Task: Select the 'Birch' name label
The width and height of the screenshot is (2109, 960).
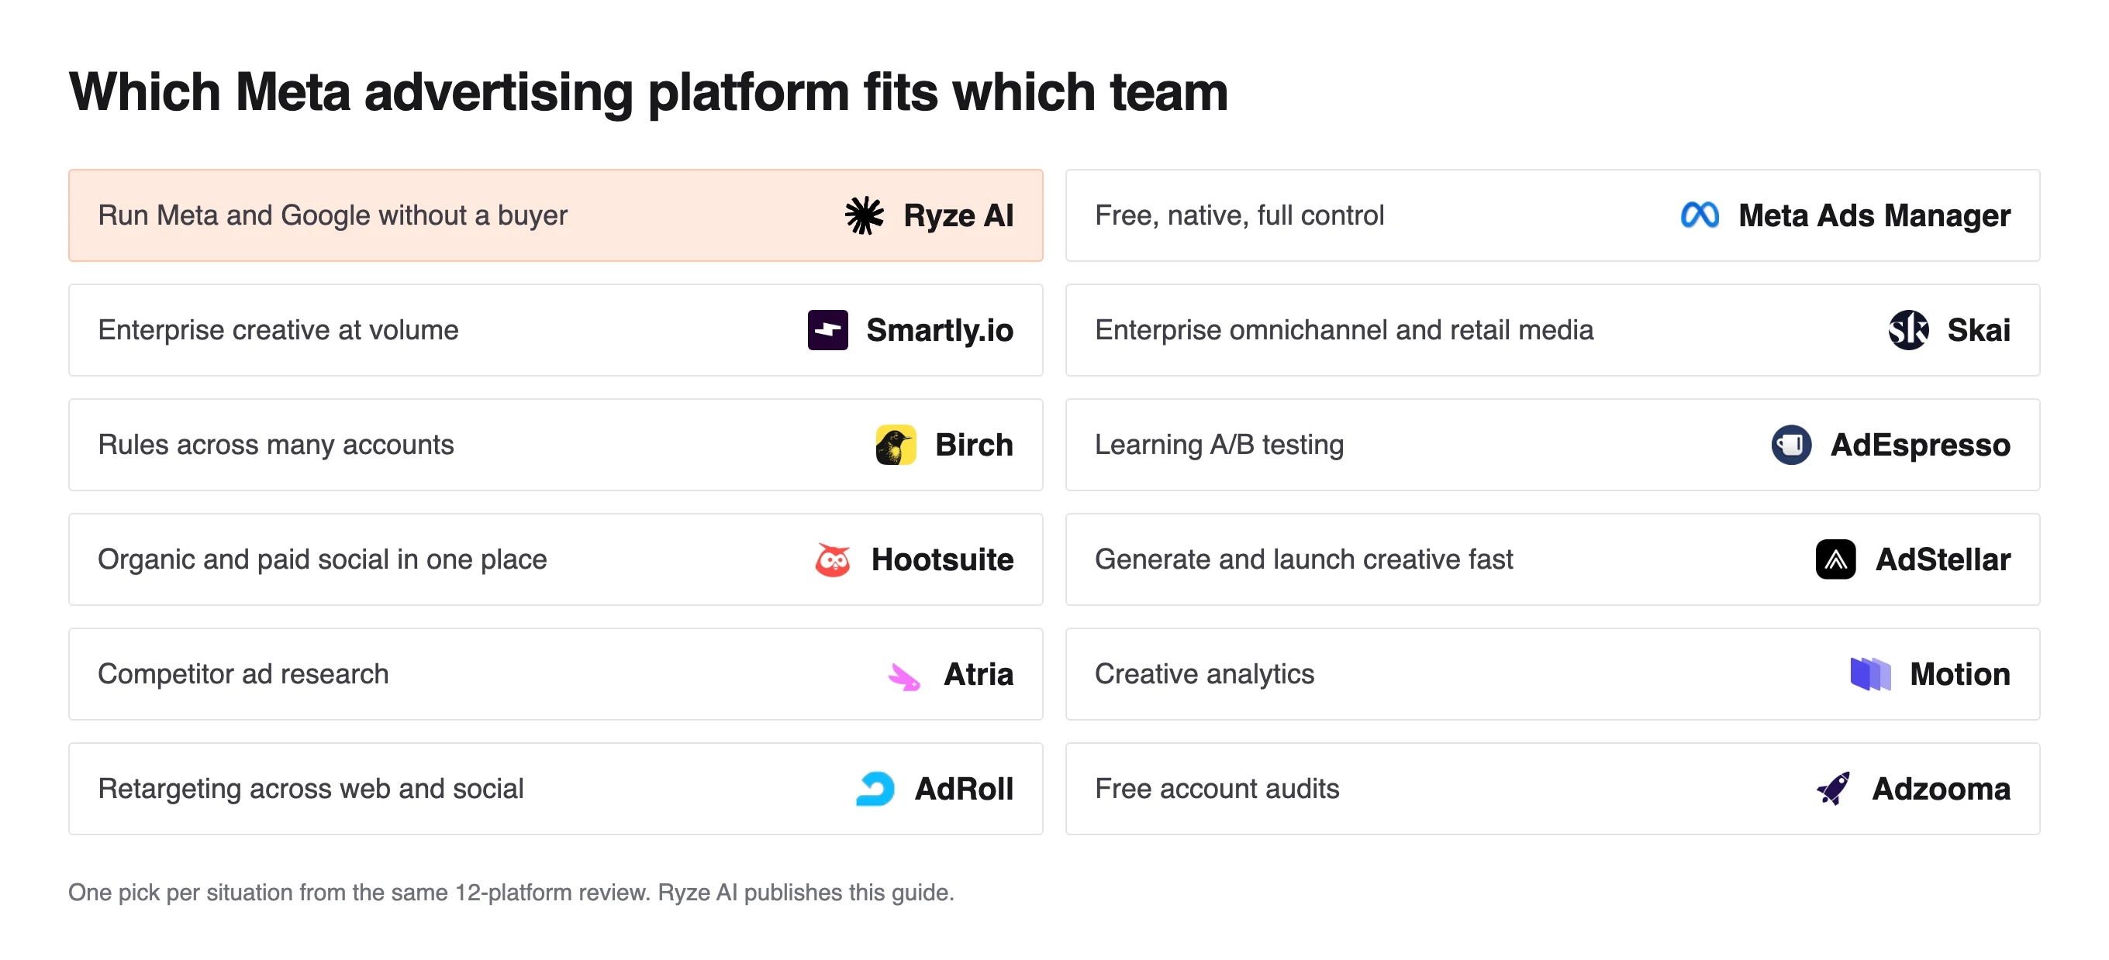Action: [x=973, y=445]
